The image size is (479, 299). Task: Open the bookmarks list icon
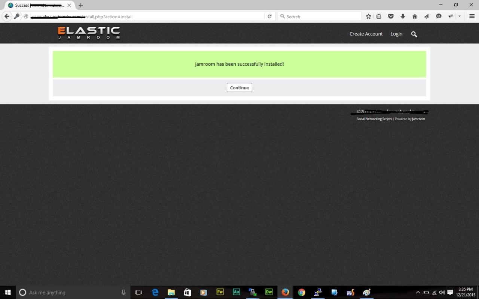(x=379, y=16)
